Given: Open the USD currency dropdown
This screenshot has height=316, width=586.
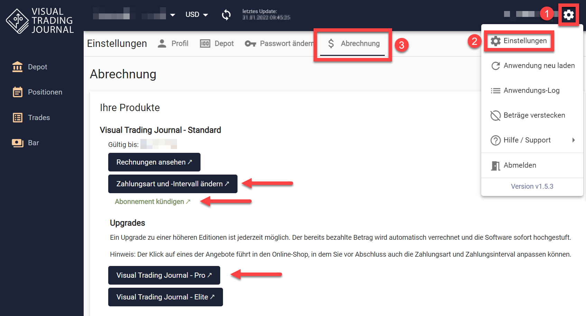Looking at the screenshot, I should point(197,15).
